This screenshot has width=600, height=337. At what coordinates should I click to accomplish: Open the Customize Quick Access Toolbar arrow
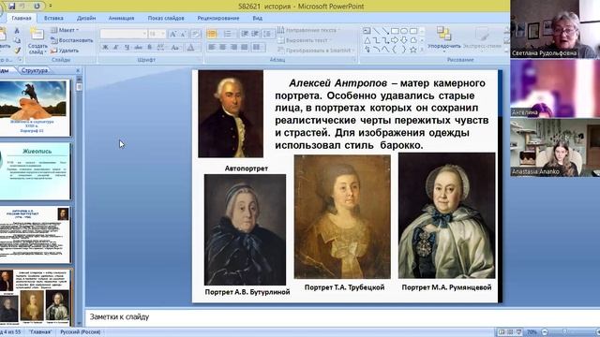pos(50,6)
